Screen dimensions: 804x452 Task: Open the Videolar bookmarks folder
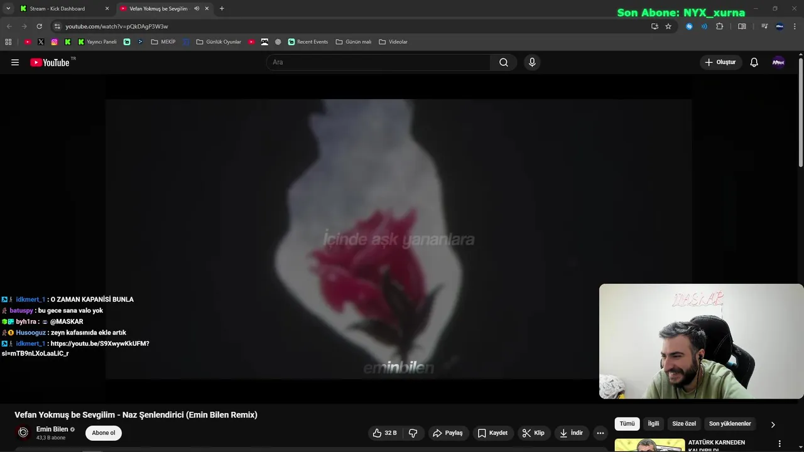point(393,42)
